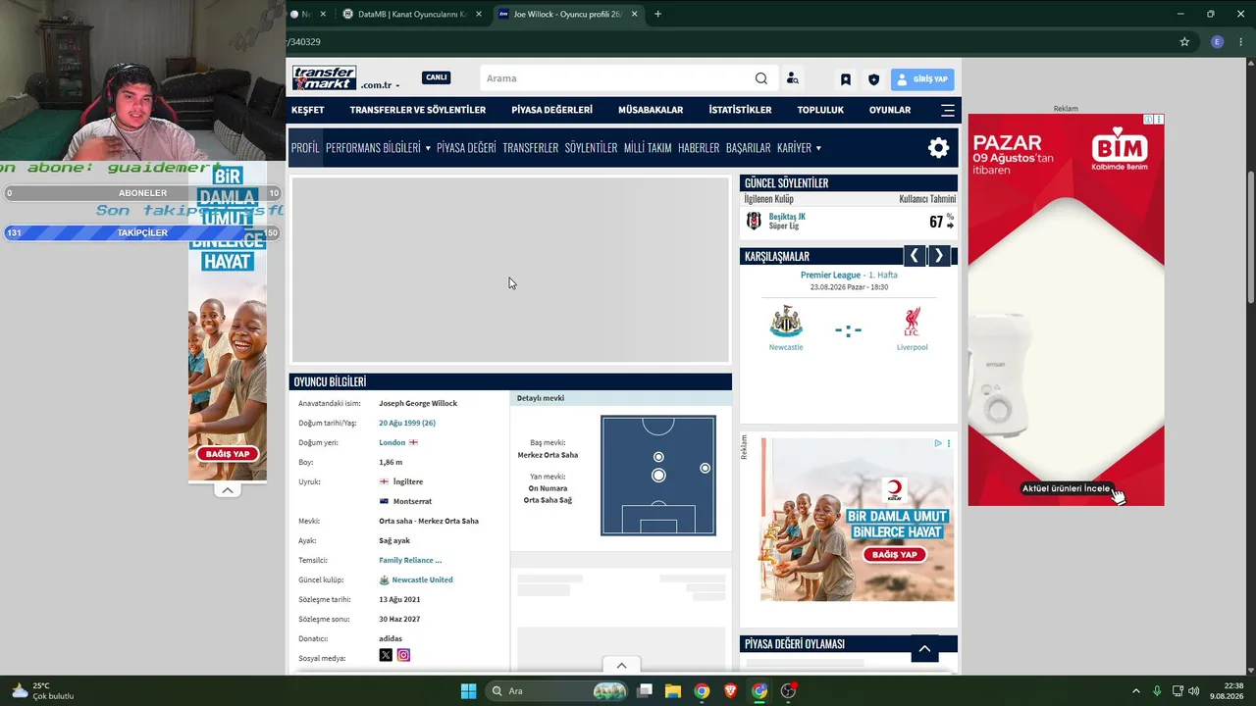Open the Profil tab
This screenshot has width=1256, height=706.
[305, 148]
